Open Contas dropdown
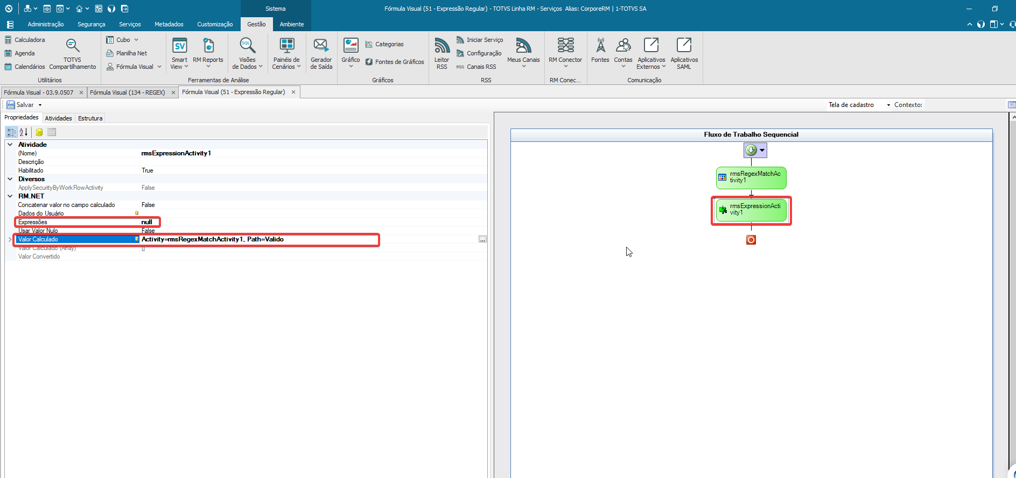Viewport: 1016px width, 478px height. [623, 53]
